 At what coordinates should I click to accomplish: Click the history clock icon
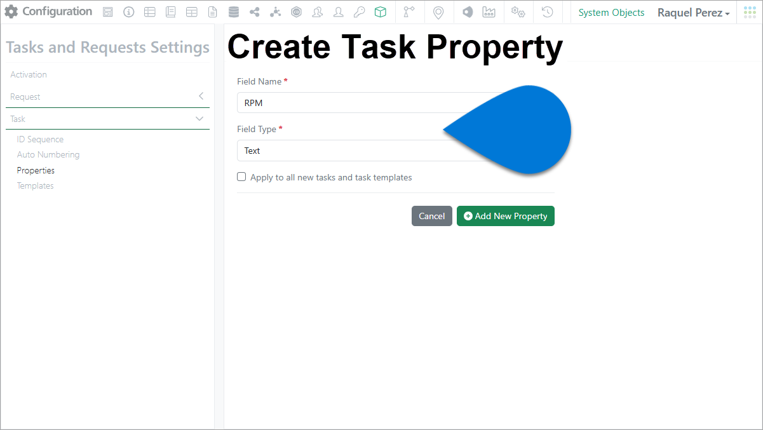coord(548,12)
